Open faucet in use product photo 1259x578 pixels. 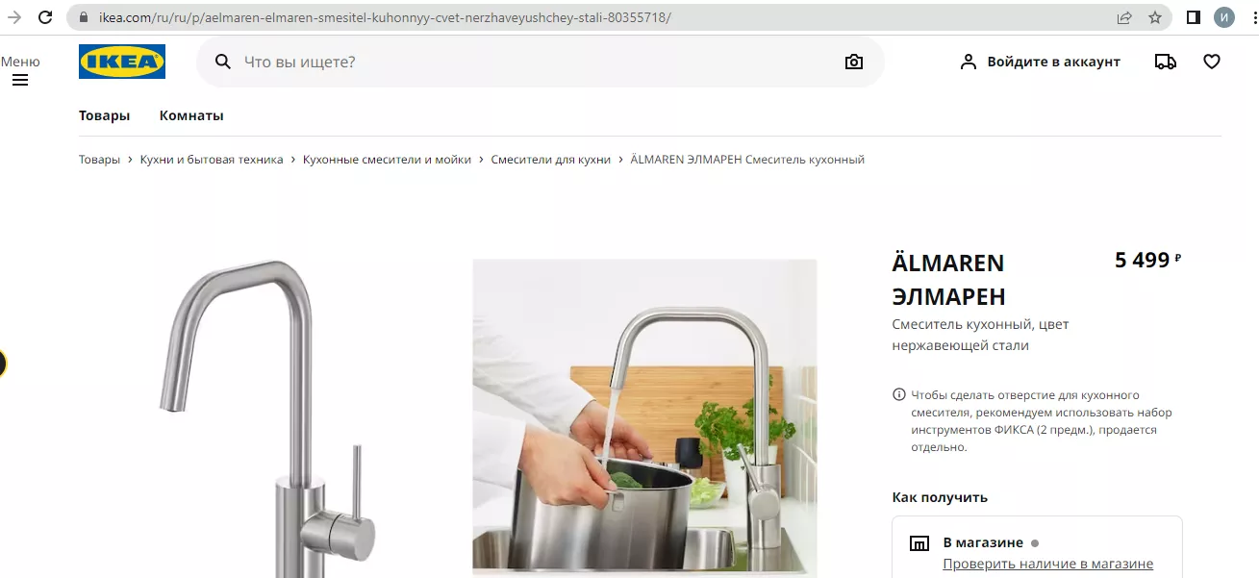tap(644, 418)
